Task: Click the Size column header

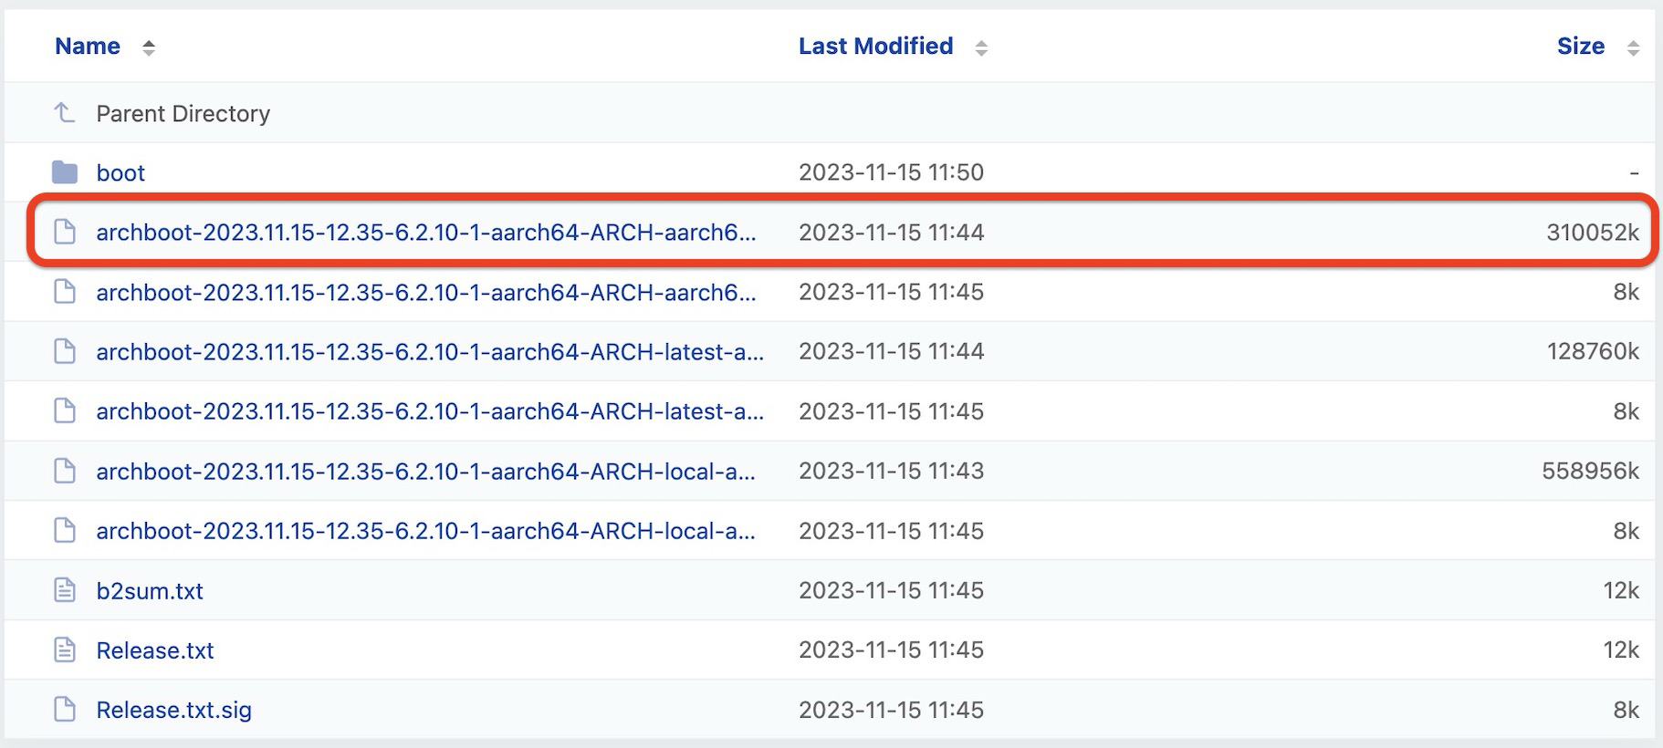Action: coord(1580,47)
